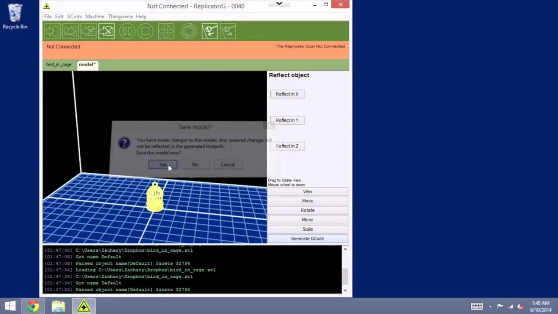This screenshot has height=314, width=558.
Task: Click the Model to GCode toolbar icon
Action: pyautogui.click(x=106, y=31)
